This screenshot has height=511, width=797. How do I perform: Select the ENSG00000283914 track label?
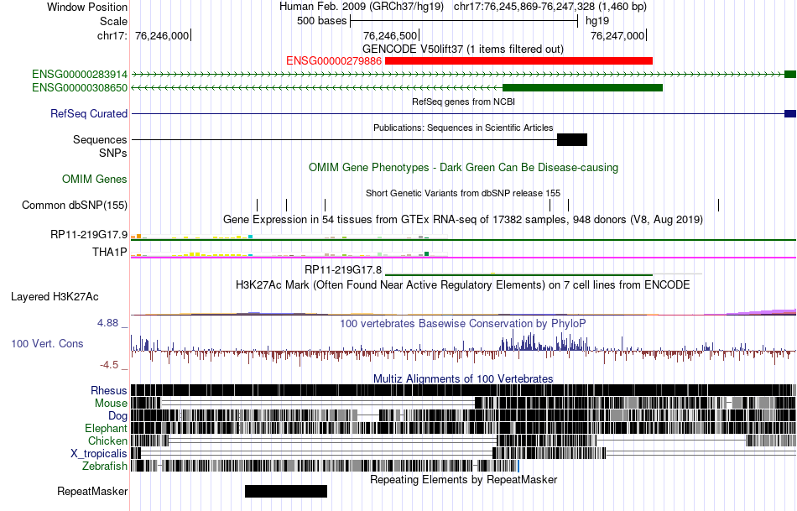(80, 74)
